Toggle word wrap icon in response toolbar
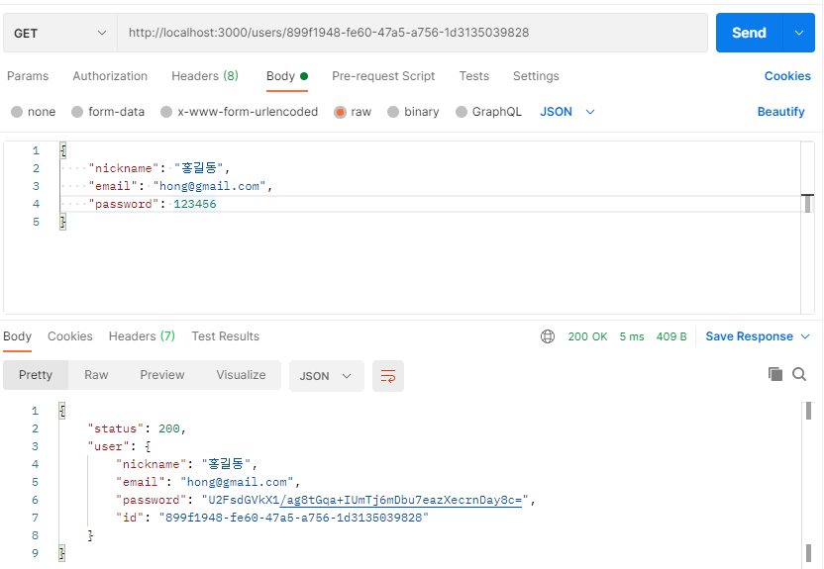Viewport: 824px width, 569px height. [388, 376]
